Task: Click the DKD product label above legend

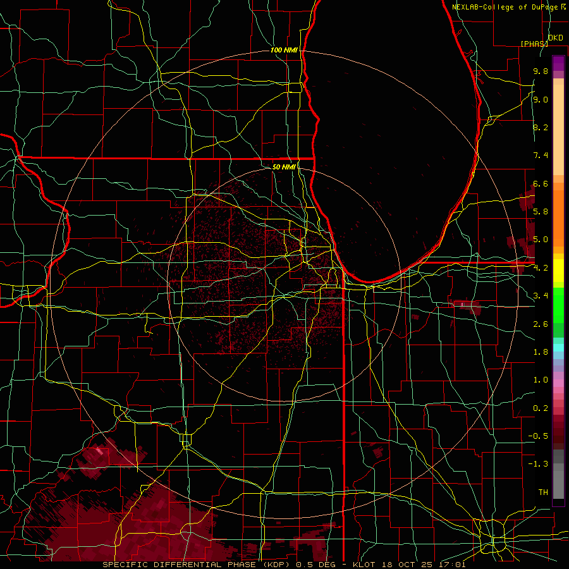Action: (x=556, y=38)
